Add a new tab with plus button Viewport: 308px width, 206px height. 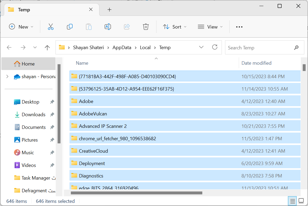coord(109,10)
